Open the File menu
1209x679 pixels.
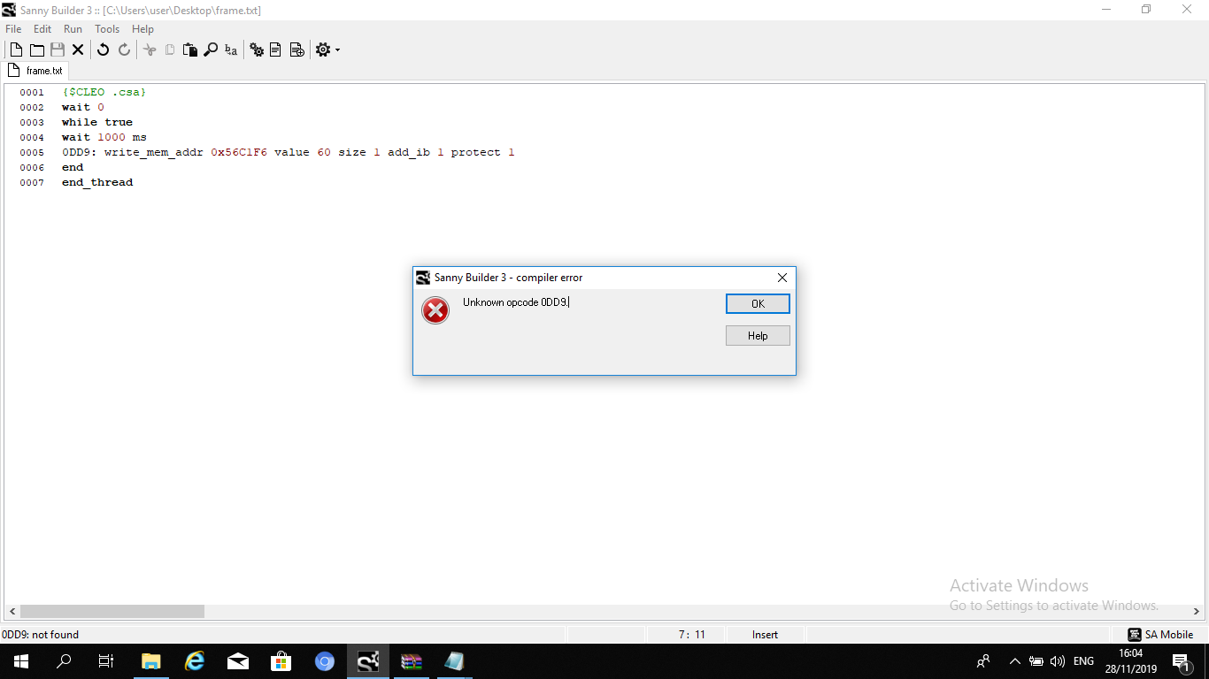13,29
